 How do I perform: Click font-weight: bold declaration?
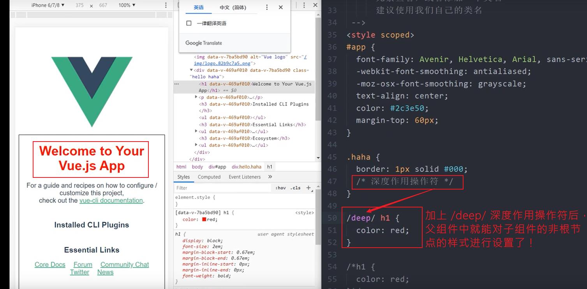pyautogui.click(x=206, y=276)
